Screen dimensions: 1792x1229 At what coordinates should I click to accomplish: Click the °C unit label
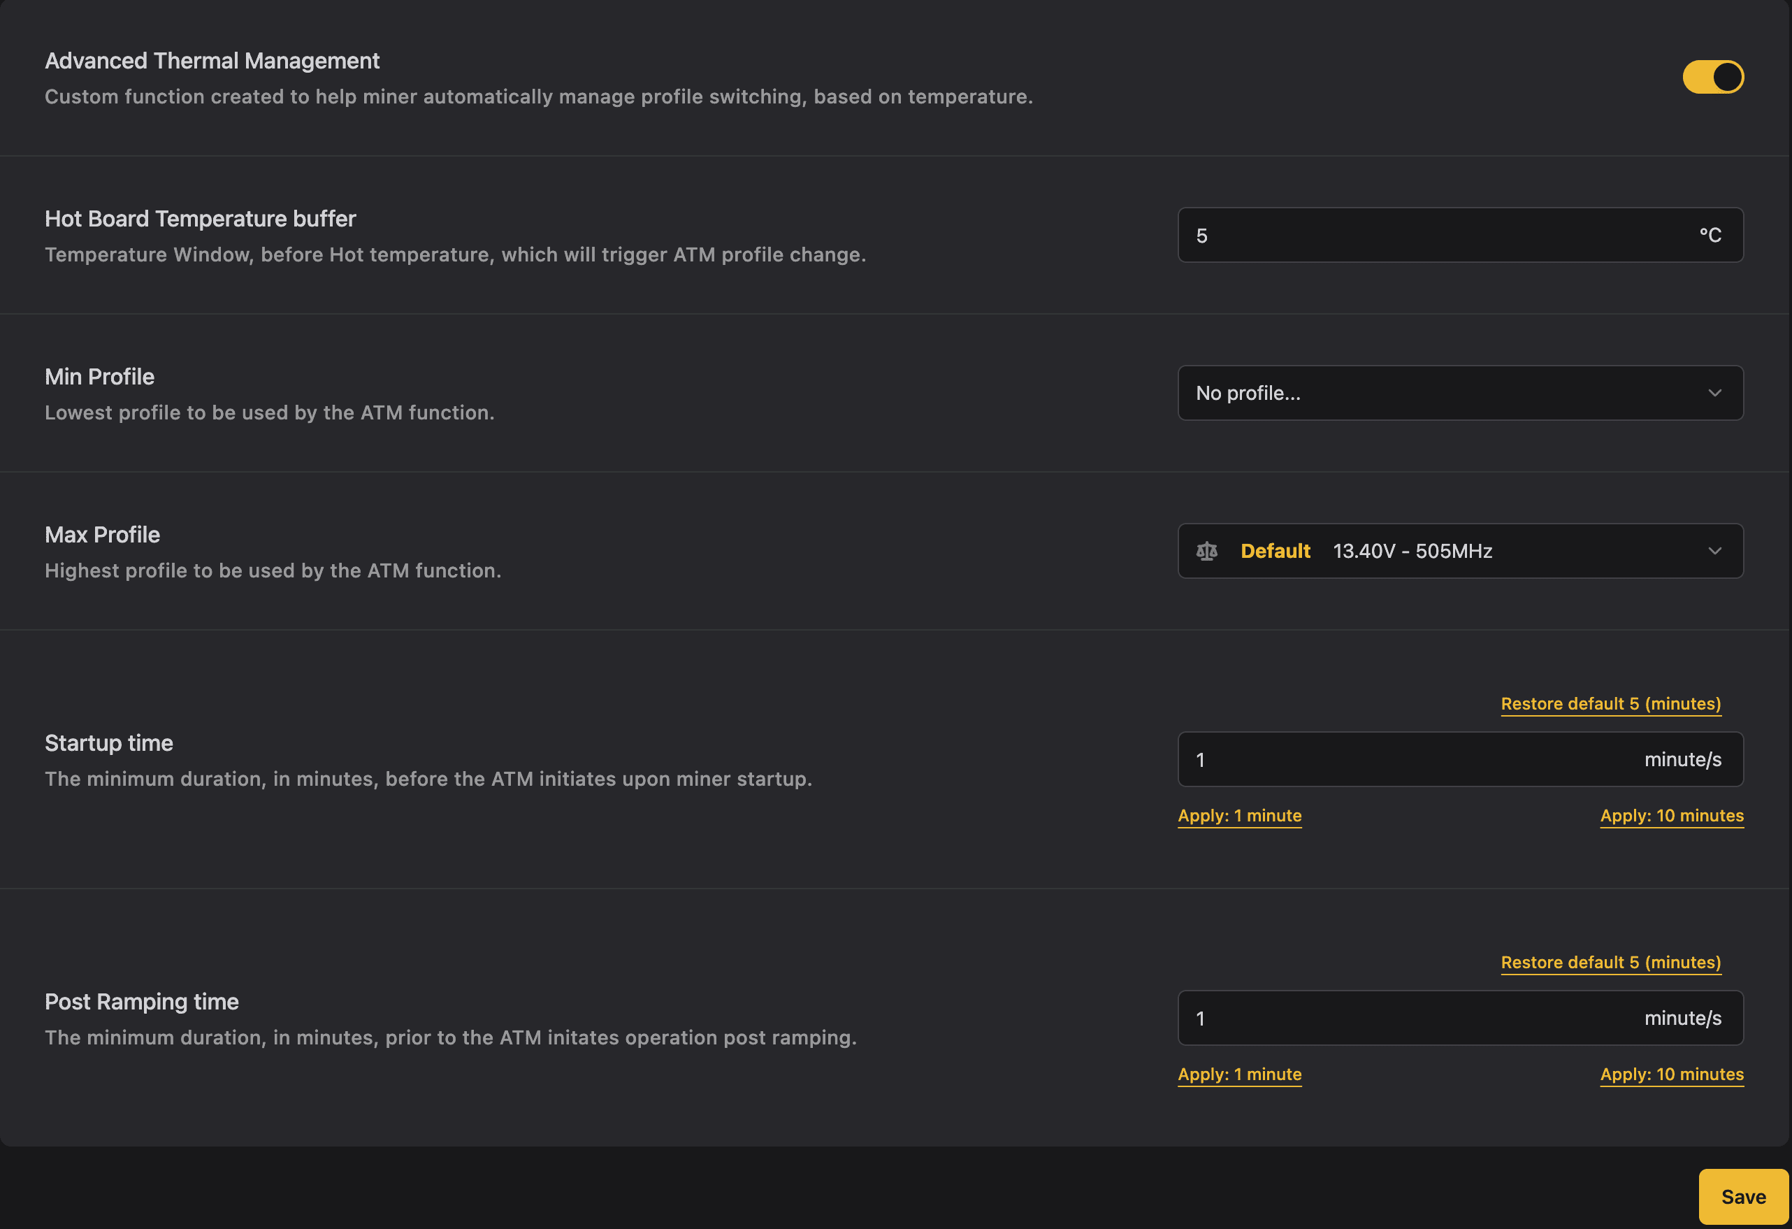point(1710,234)
